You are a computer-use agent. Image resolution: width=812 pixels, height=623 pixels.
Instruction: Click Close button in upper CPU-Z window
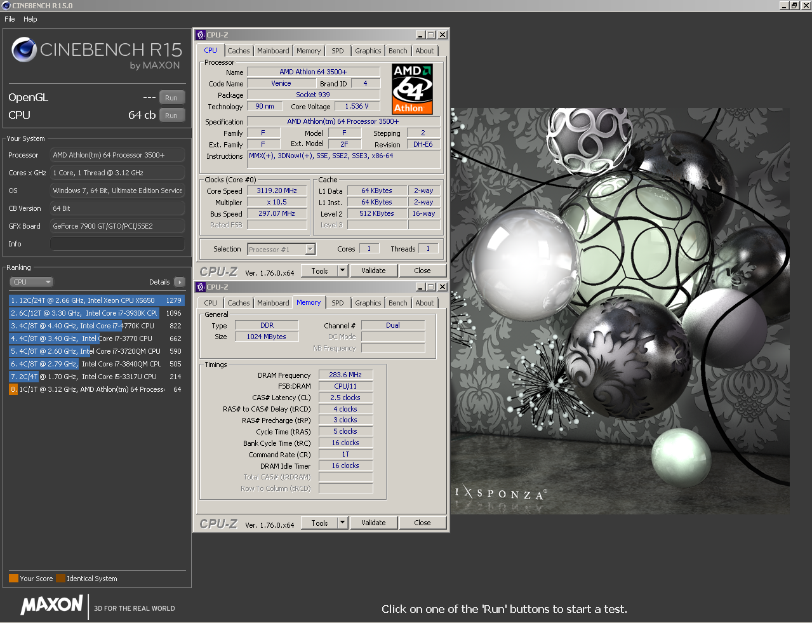pos(422,271)
